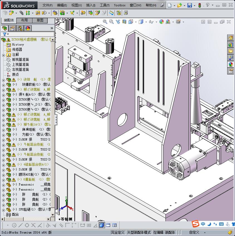Image resolution: width=235 pixels, height=236 pixels.
Task: Click the Zoom to Fit magnifier icon
Action: point(105,22)
